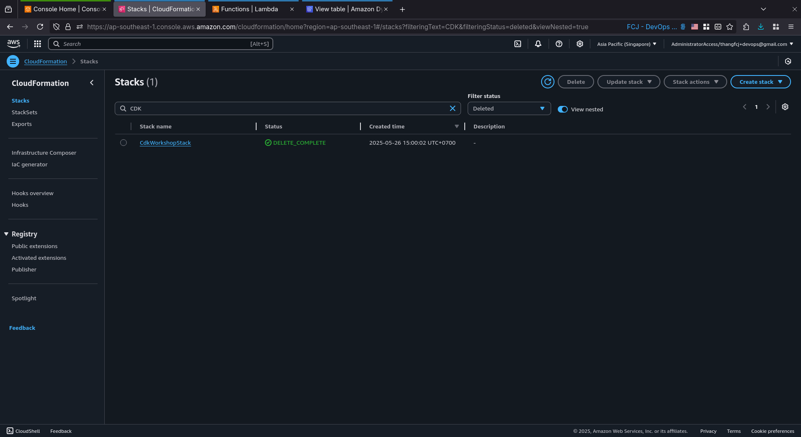Screen dimensions: 801x437
Task: Open Spotlight in the sidebar
Action: coord(24,298)
